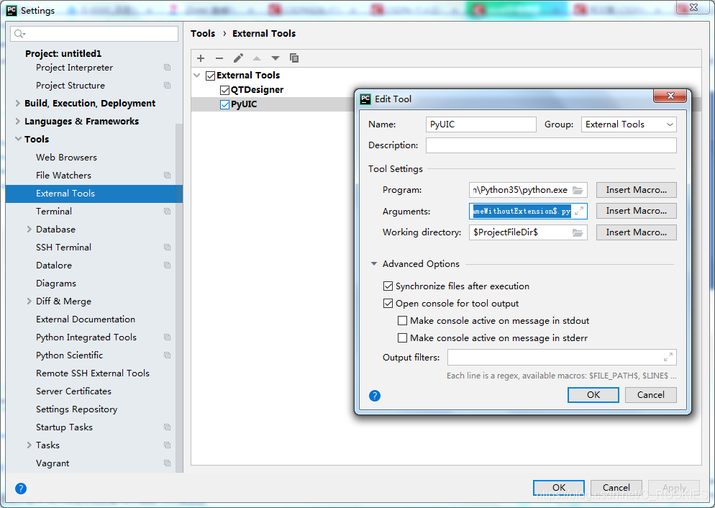Click Insert Macro for Program
This screenshot has width=715, height=508.
point(636,190)
